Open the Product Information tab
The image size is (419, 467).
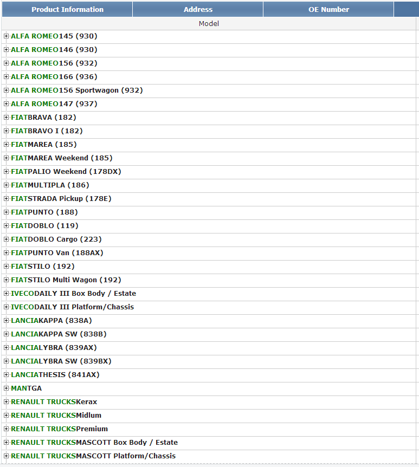[67, 10]
